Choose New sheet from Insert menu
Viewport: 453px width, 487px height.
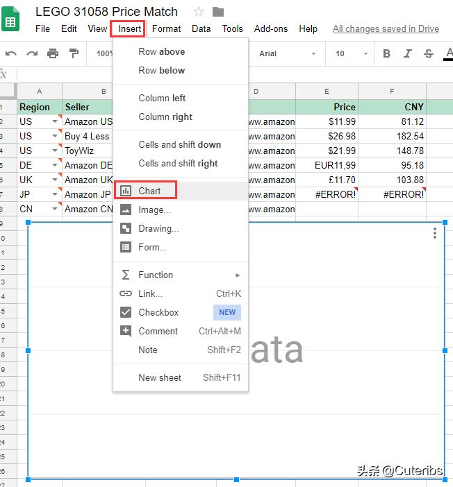[181, 377]
